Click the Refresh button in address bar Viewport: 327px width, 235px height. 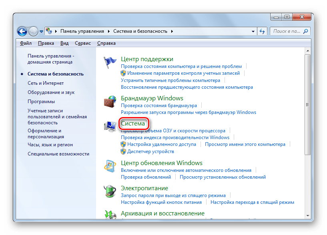pyautogui.click(x=262, y=31)
